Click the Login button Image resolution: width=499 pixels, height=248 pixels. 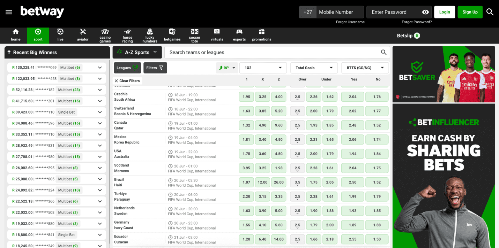[x=445, y=12]
